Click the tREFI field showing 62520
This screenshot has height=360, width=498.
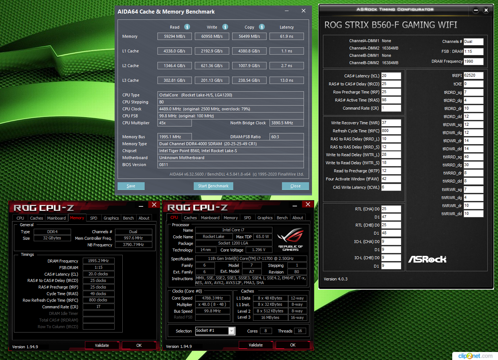(473, 76)
